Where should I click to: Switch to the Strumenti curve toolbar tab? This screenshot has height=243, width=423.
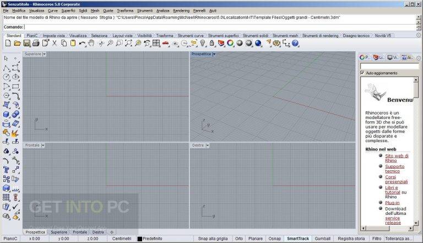(191, 36)
